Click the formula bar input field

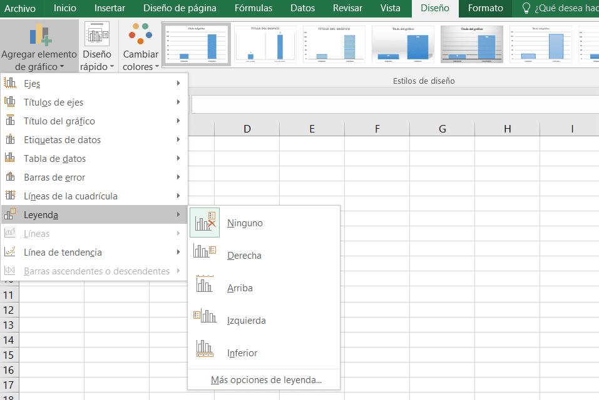click(x=395, y=104)
